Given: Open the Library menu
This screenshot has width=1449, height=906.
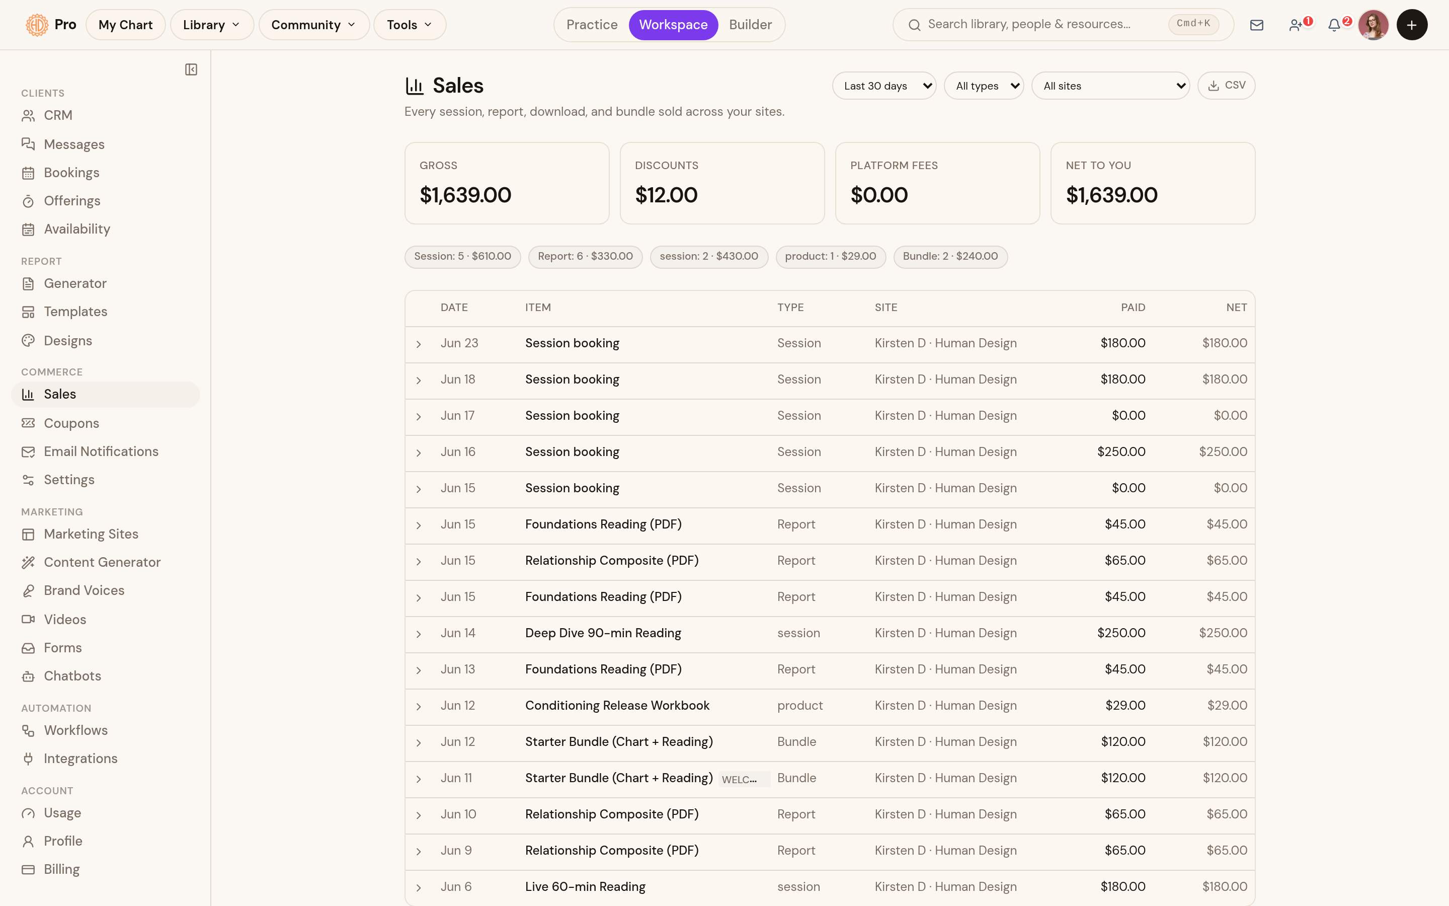Looking at the screenshot, I should 212,25.
